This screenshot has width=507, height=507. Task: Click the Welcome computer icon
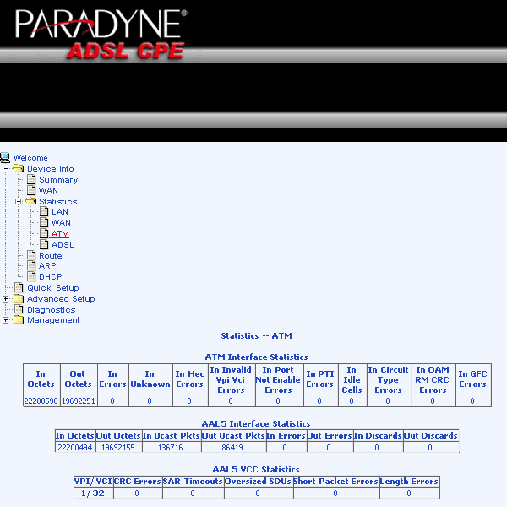point(5,157)
